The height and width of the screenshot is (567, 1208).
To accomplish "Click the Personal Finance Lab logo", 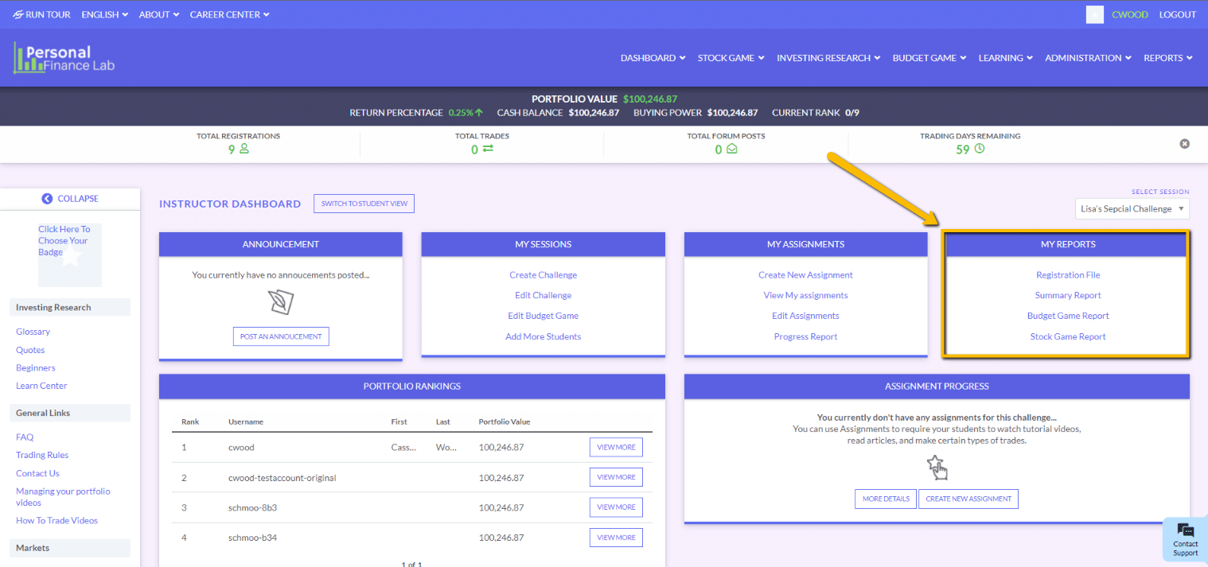I will 64,58.
